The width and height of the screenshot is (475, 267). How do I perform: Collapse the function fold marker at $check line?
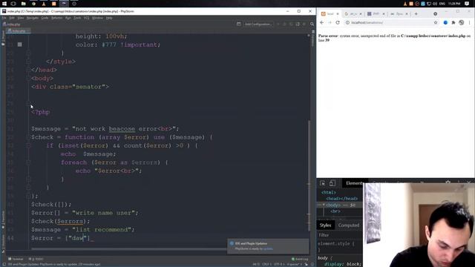(x=28, y=137)
